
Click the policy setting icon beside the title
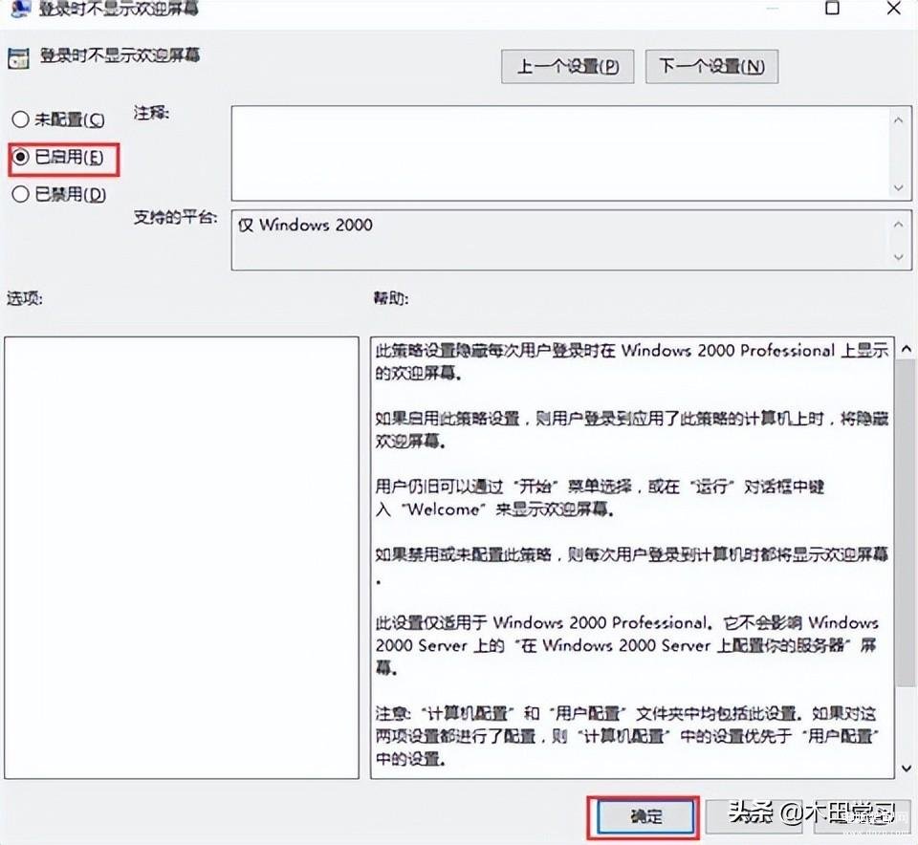click(x=18, y=58)
